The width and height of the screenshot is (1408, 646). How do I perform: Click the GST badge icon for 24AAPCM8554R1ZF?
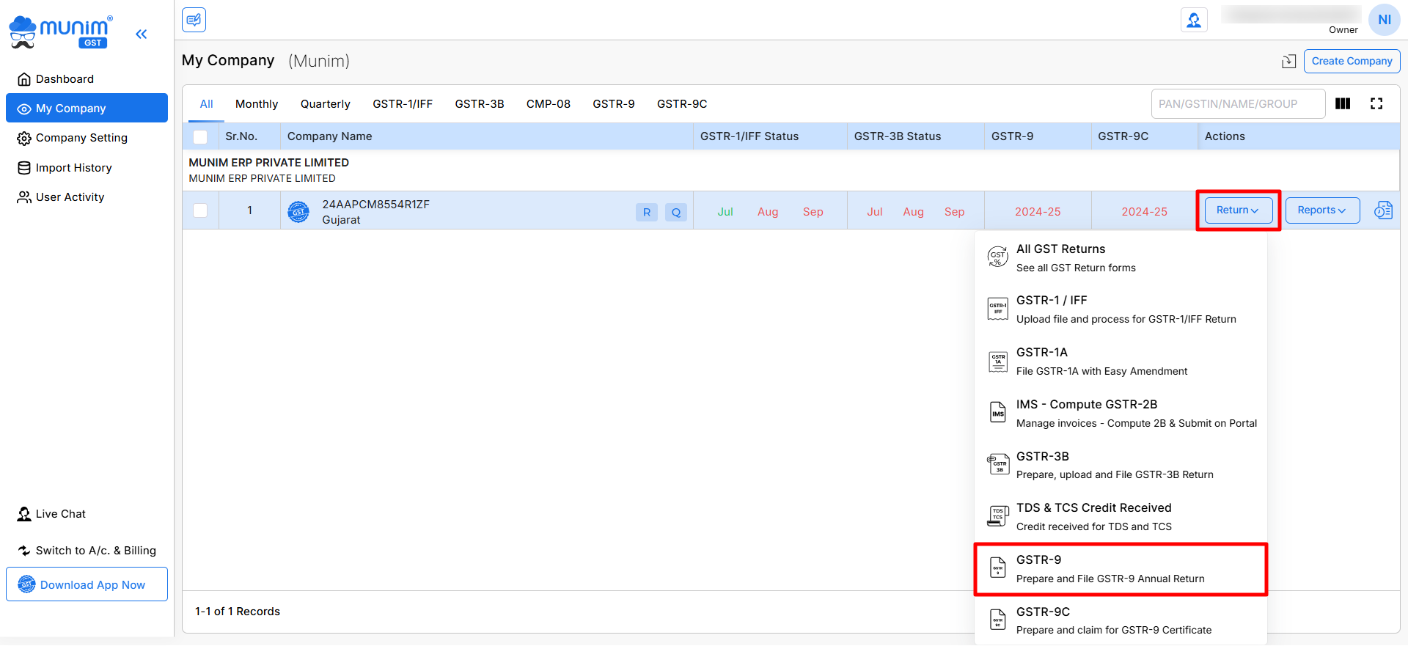[298, 212]
